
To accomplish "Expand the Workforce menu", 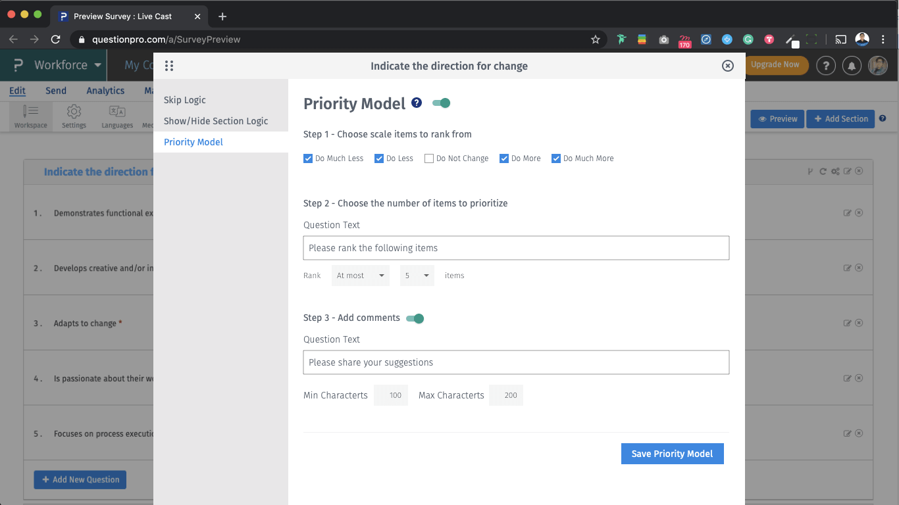I will (x=63, y=65).
